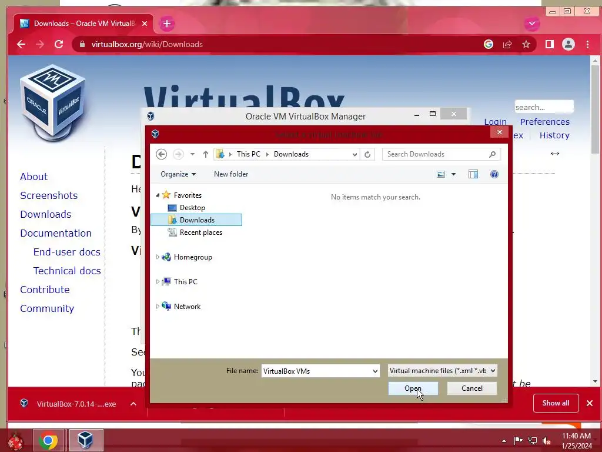This screenshot has width=602, height=452.
Task: Open the Google icon in address bar
Action: click(x=489, y=44)
